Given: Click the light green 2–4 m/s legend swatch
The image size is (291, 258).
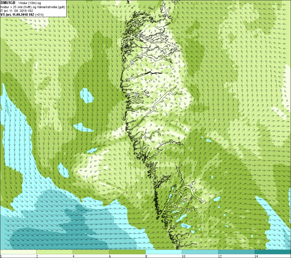Looking at the screenshot, I should coord(55,252).
